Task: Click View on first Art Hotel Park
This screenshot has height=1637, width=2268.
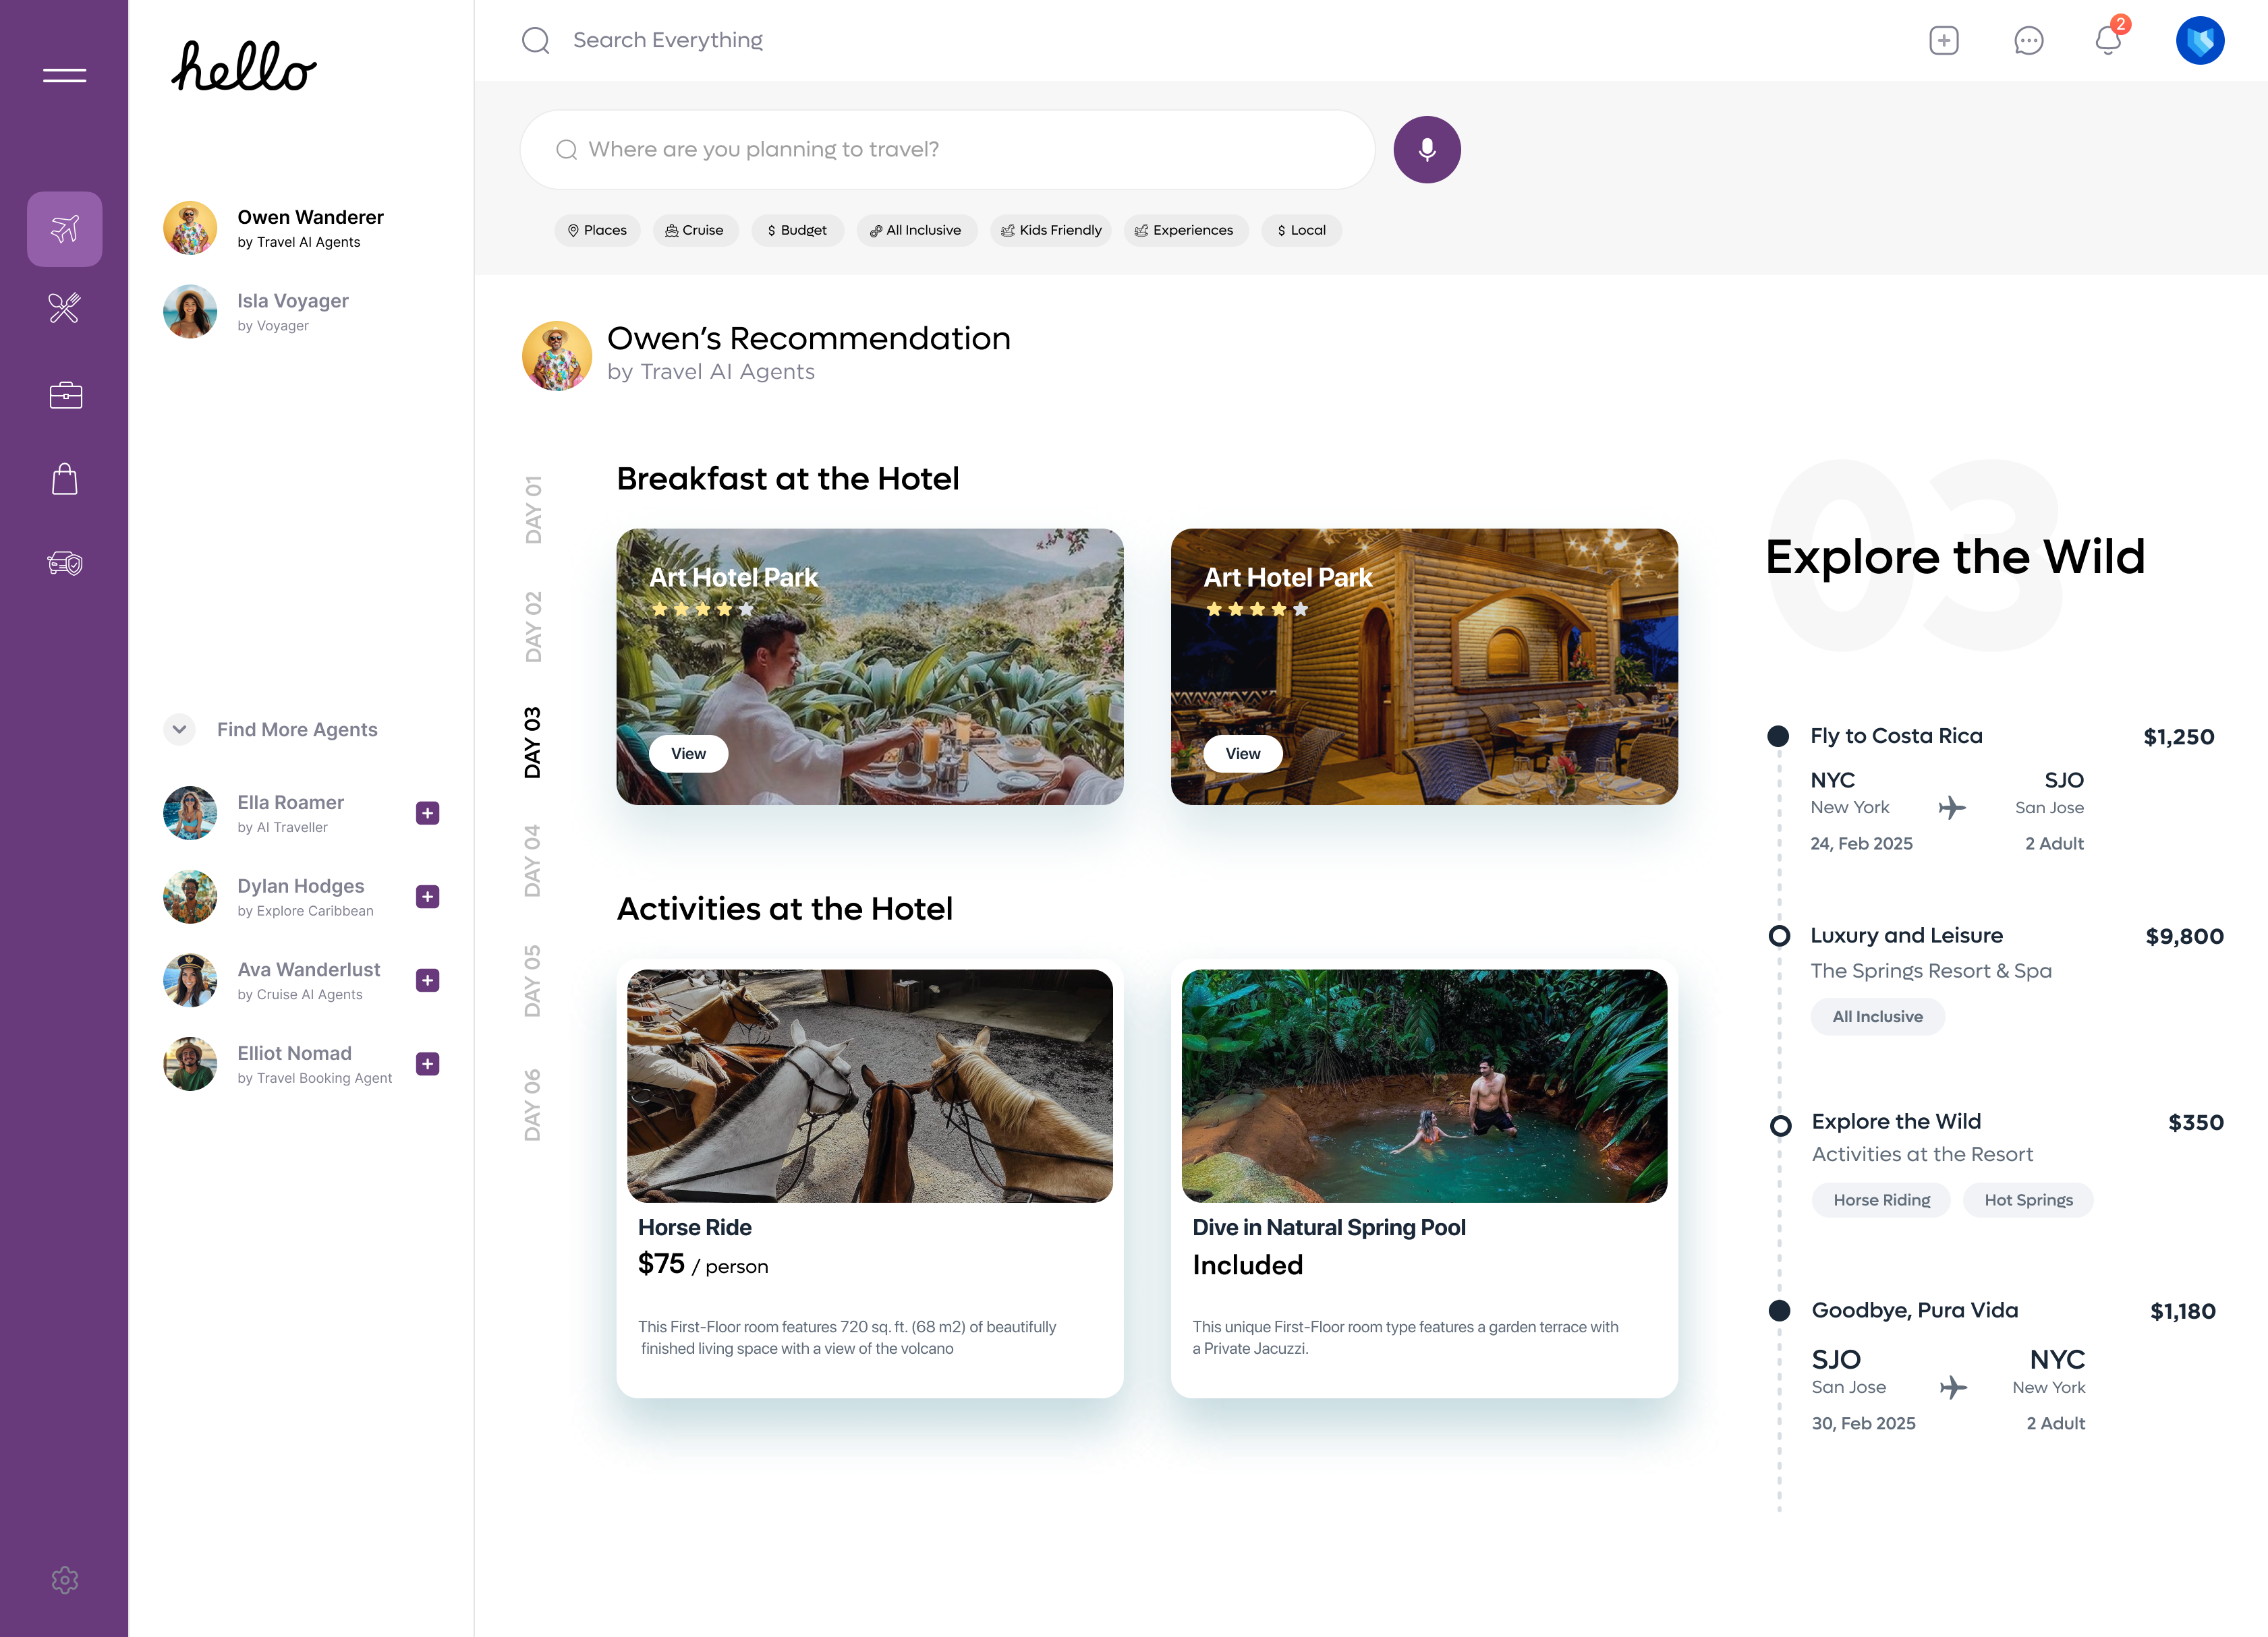Action: click(688, 754)
